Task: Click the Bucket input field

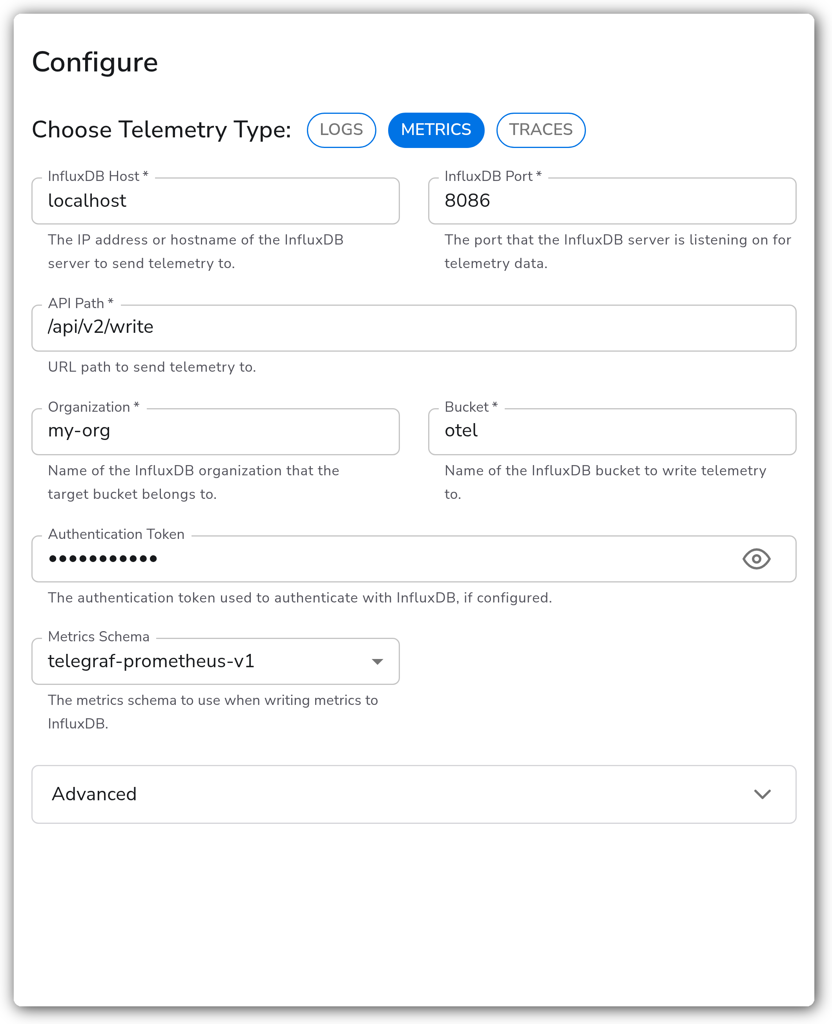Action: click(612, 431)
